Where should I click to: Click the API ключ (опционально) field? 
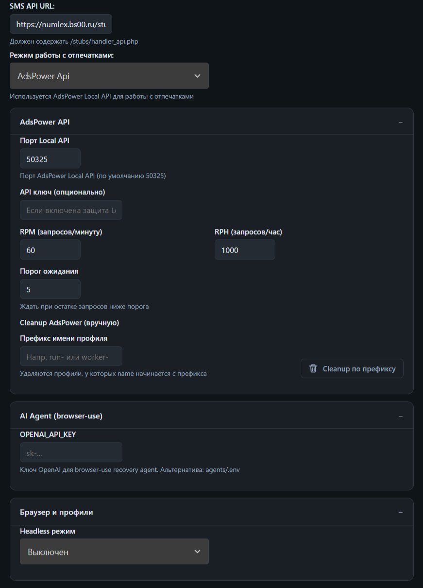[x=71, y=210]
